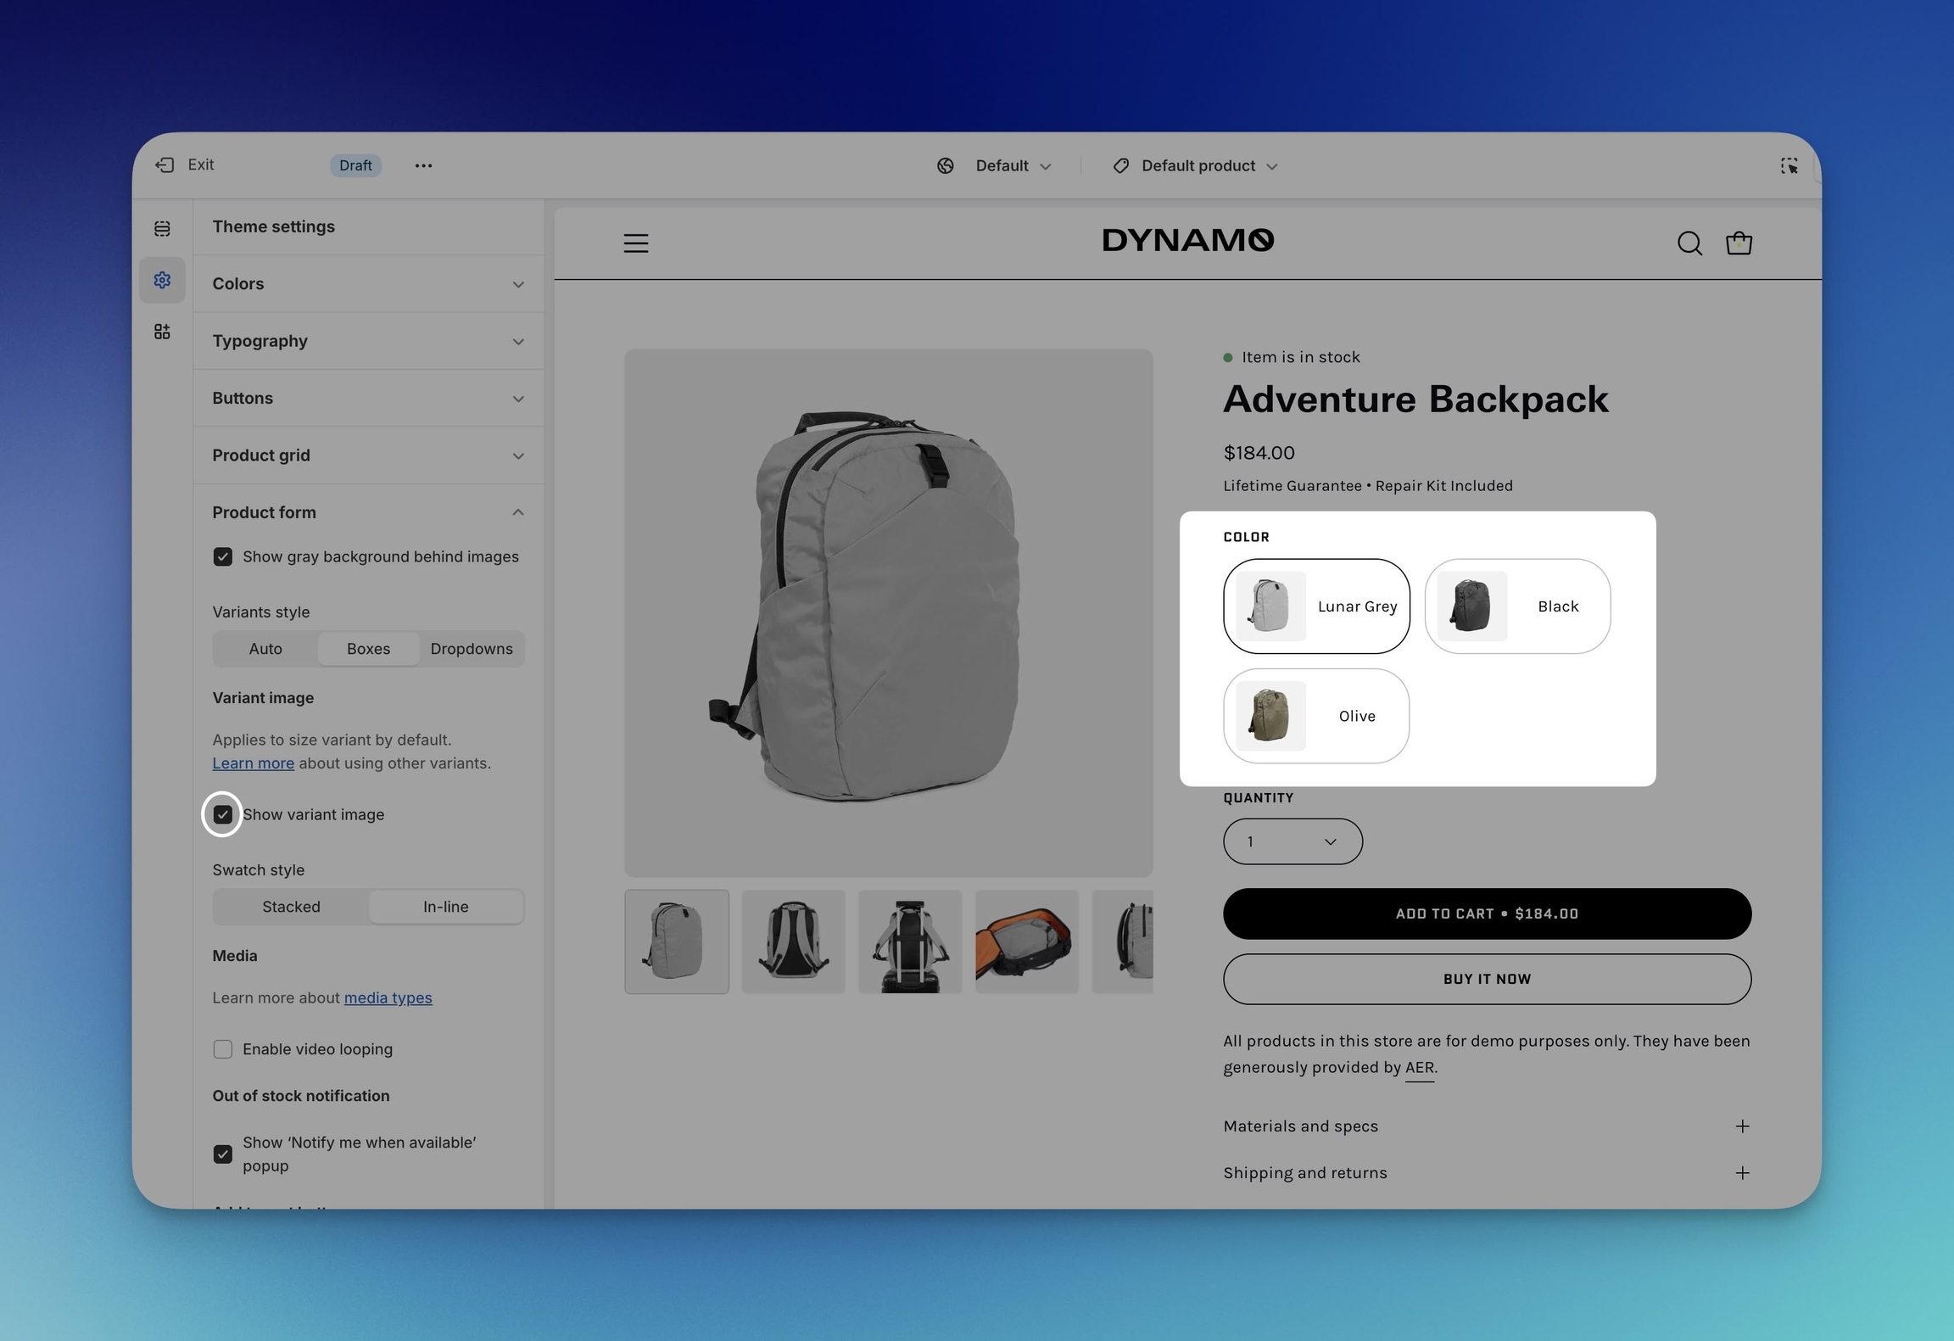Select the Theme settings gear icon

162,280
